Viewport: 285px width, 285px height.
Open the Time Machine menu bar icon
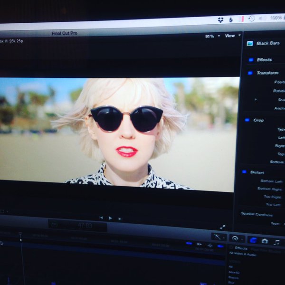251,19
